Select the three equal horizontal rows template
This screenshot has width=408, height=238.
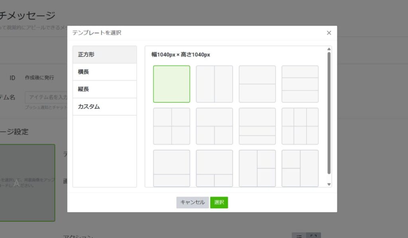coord(300,84)
